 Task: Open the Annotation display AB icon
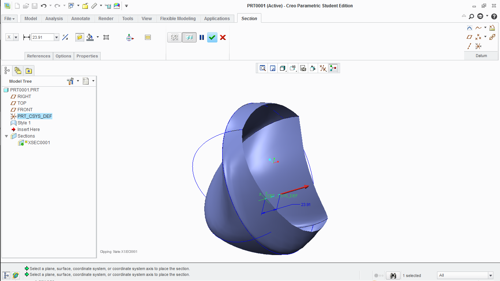click(293, 68)
